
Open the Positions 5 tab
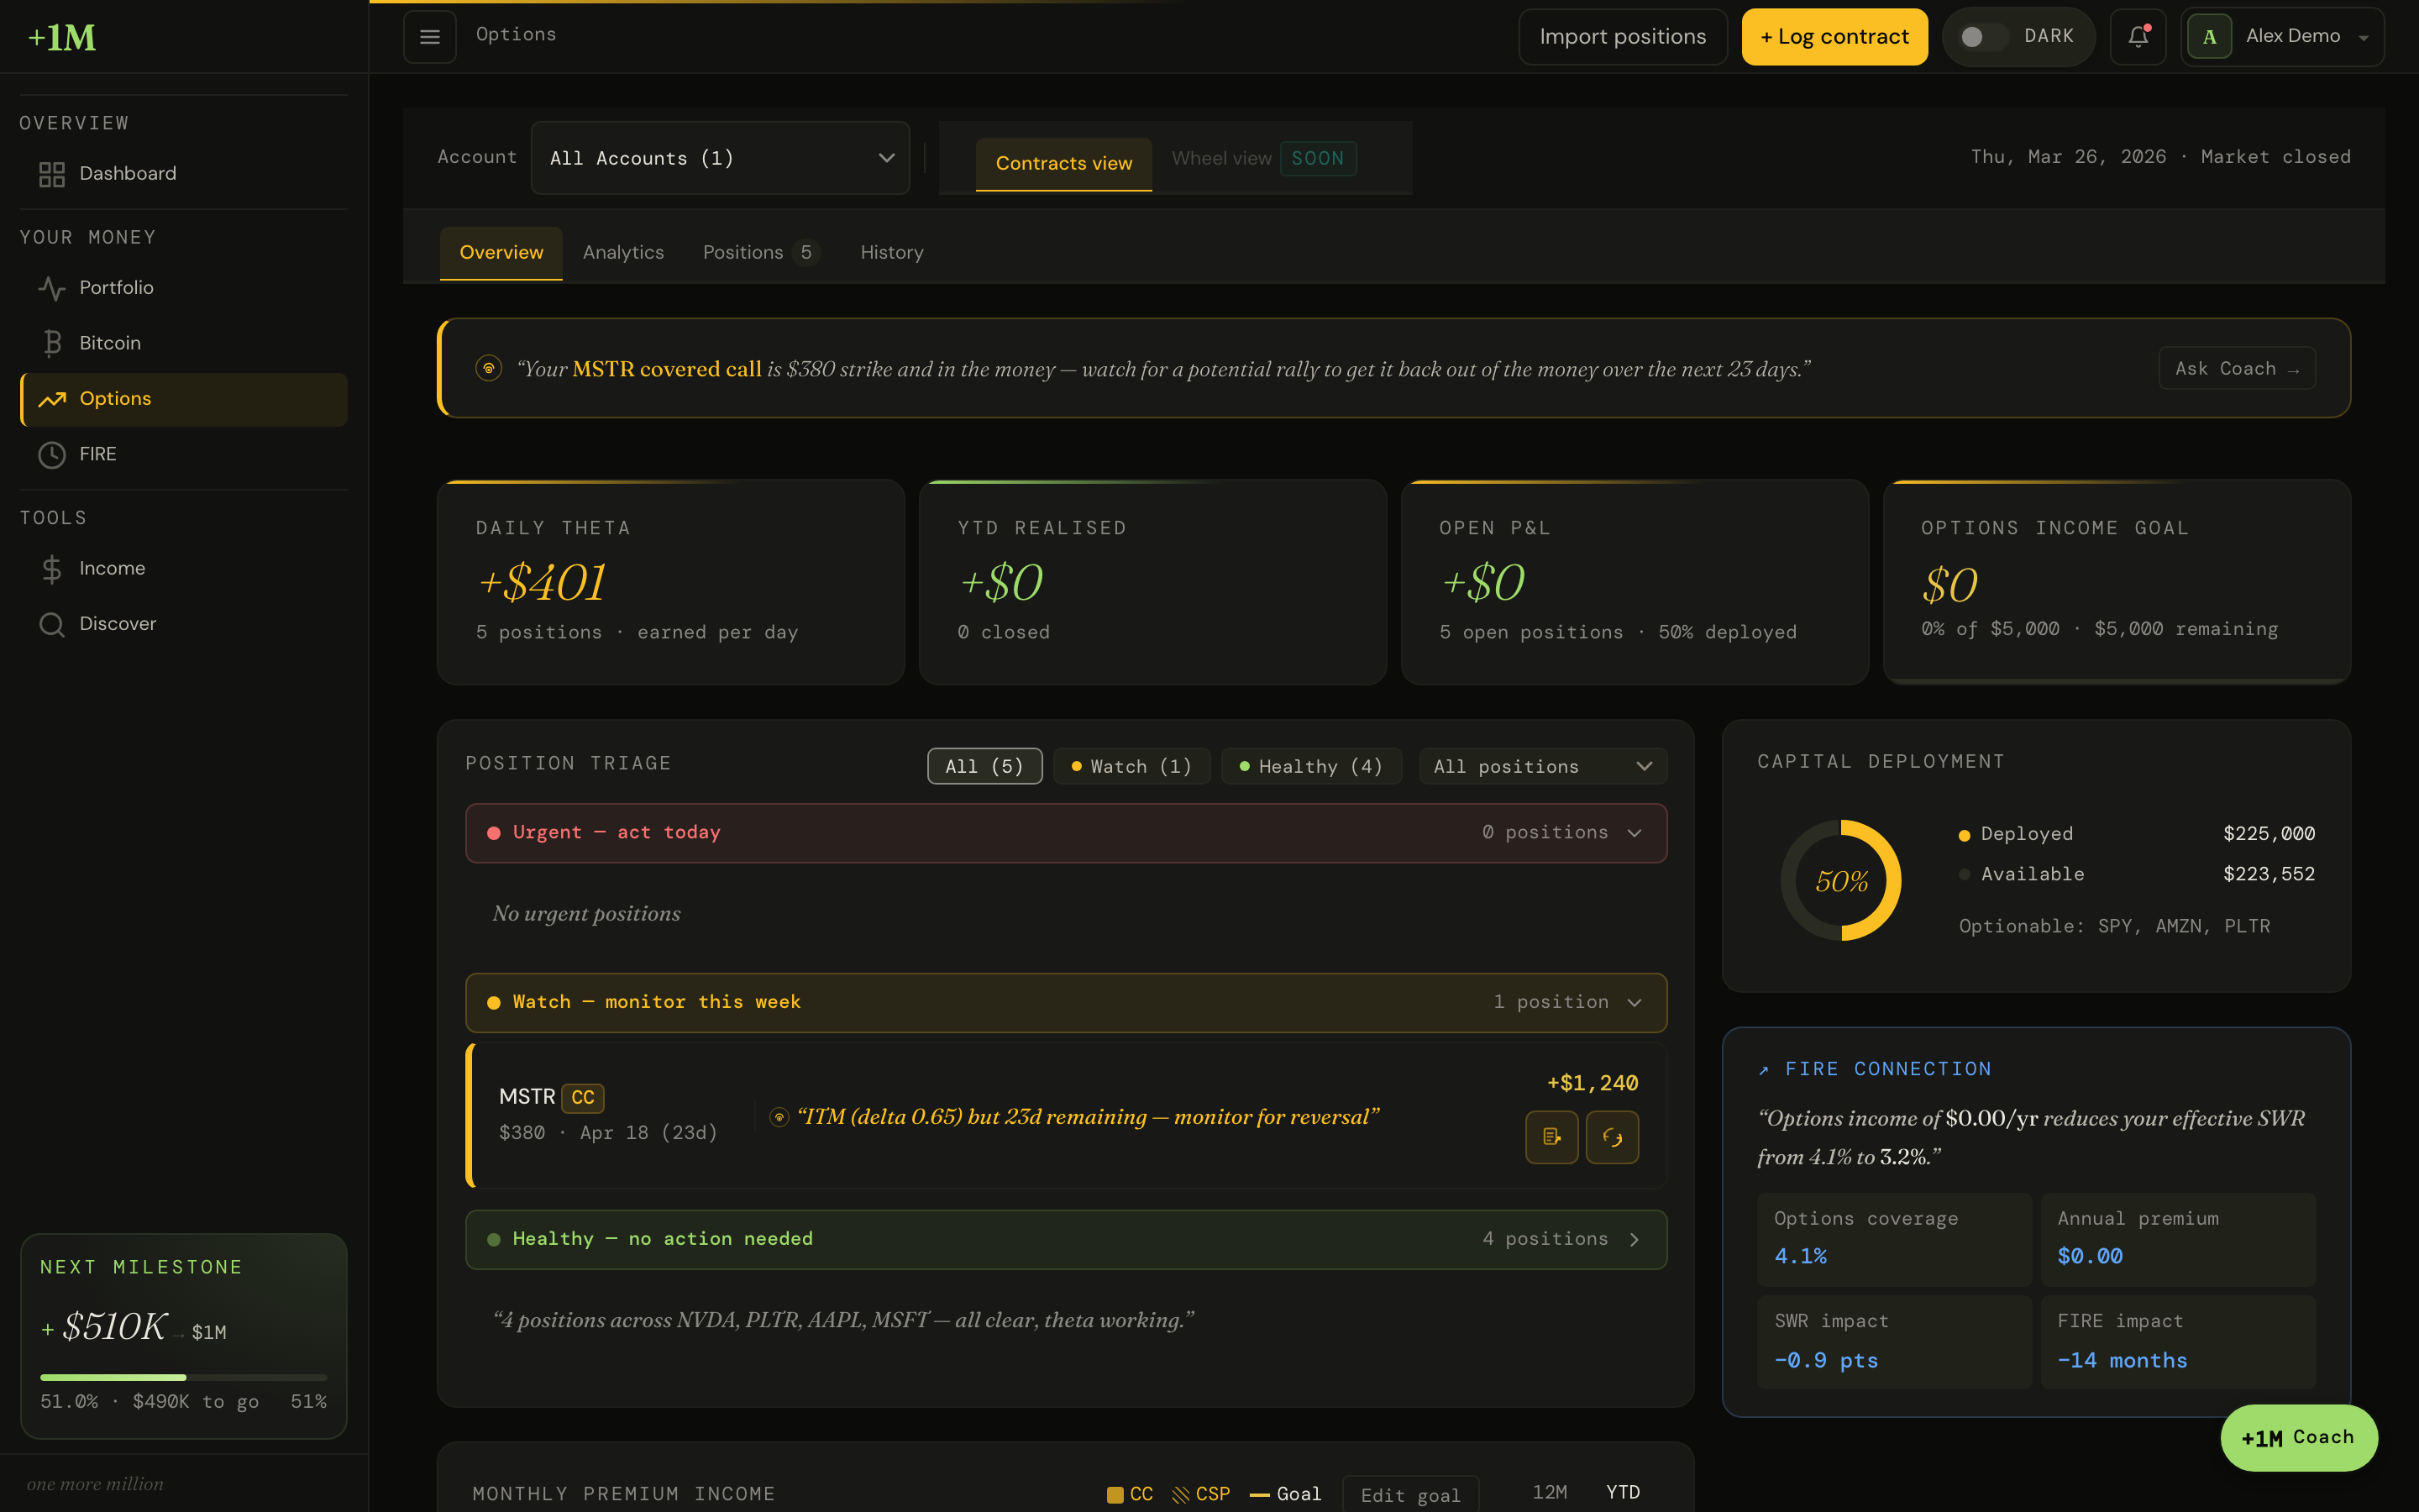pyautogui.click(x=761, y=253)
